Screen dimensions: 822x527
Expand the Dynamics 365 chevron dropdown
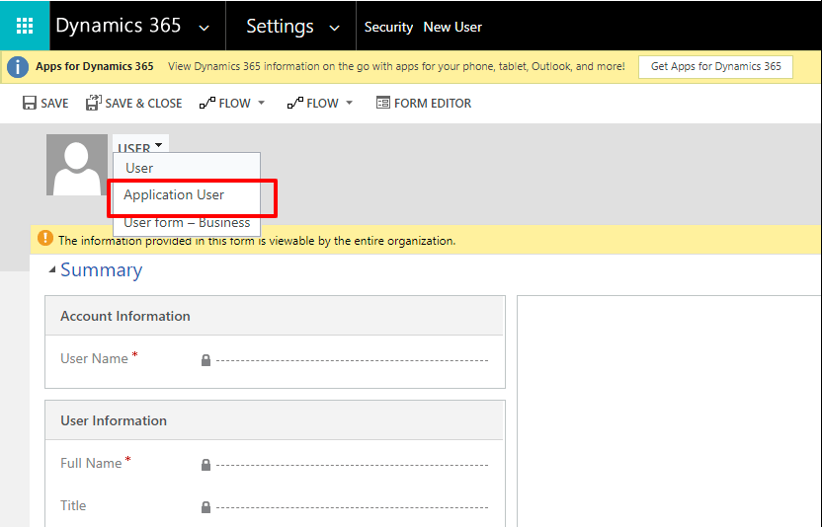[204, 28]
